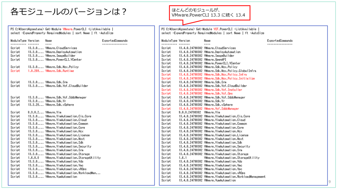The height and width of the screenshot is (189, 337).
Task: Click version value '9.0.0.24798382'
Action: 190,112
